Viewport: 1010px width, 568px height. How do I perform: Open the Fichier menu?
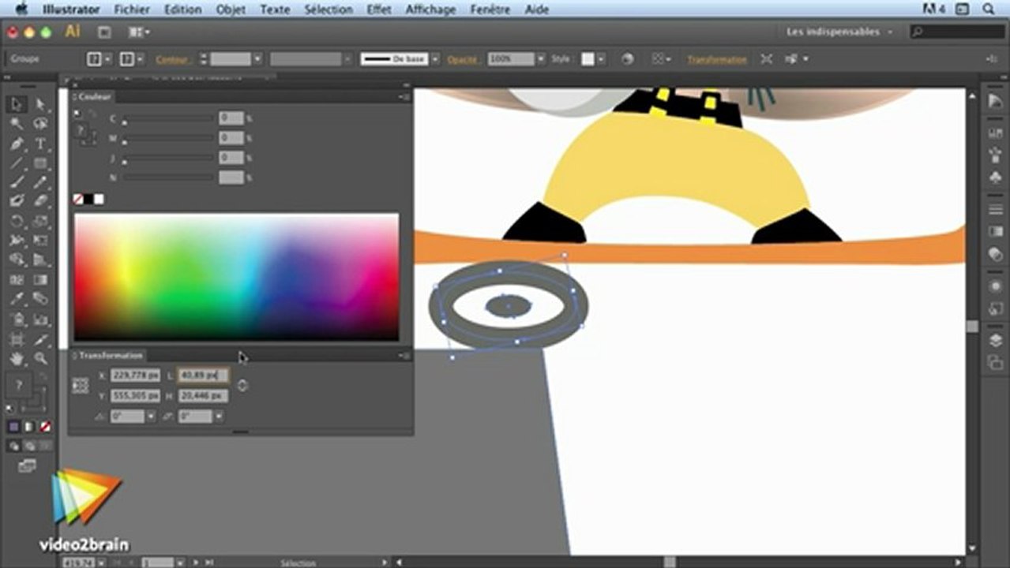[131, 9]
